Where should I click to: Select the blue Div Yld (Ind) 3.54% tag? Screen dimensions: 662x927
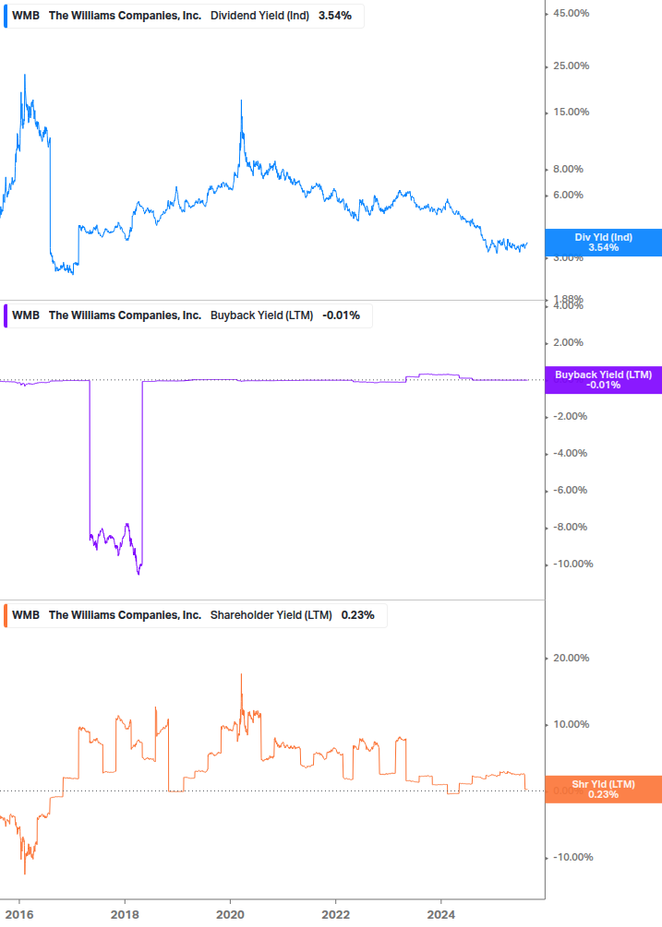coord(603,243)
